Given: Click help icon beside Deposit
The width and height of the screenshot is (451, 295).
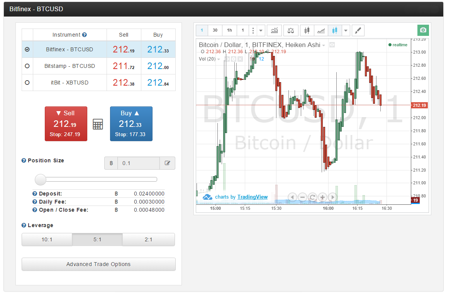Looking at the screenshot, I should [x=35, y=194].
